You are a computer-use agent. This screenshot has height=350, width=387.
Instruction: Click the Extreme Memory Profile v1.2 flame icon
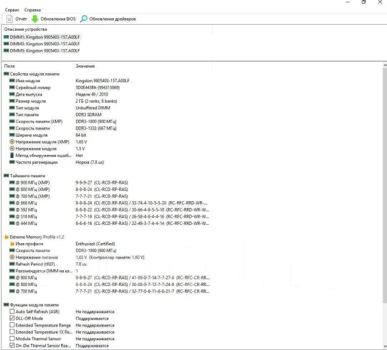click(x=7, y=237)
